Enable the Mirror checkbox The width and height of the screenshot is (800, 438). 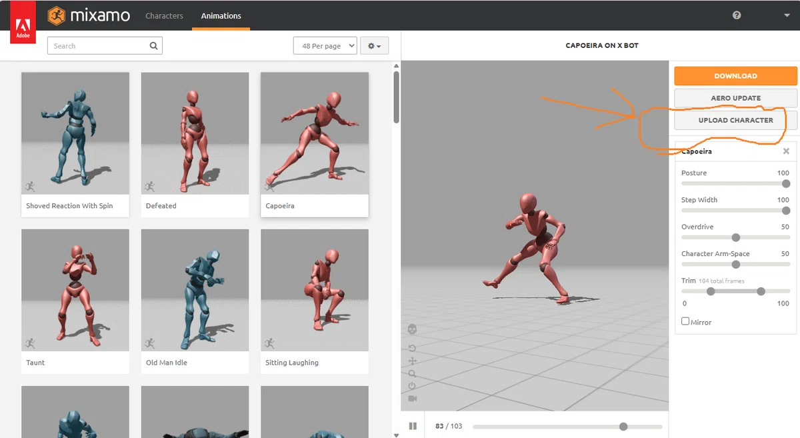pos(685,321)
